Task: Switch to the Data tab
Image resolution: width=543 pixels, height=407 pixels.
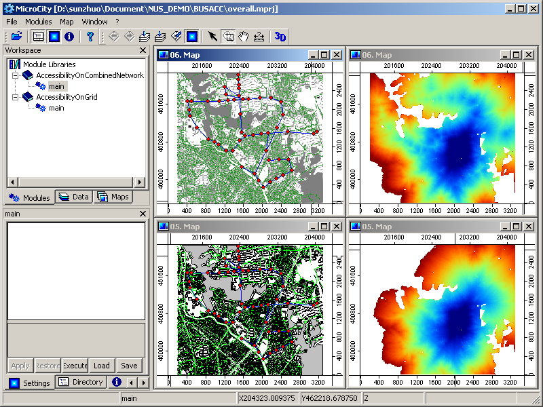Action: pyautogui.click(x=73, y=197)
